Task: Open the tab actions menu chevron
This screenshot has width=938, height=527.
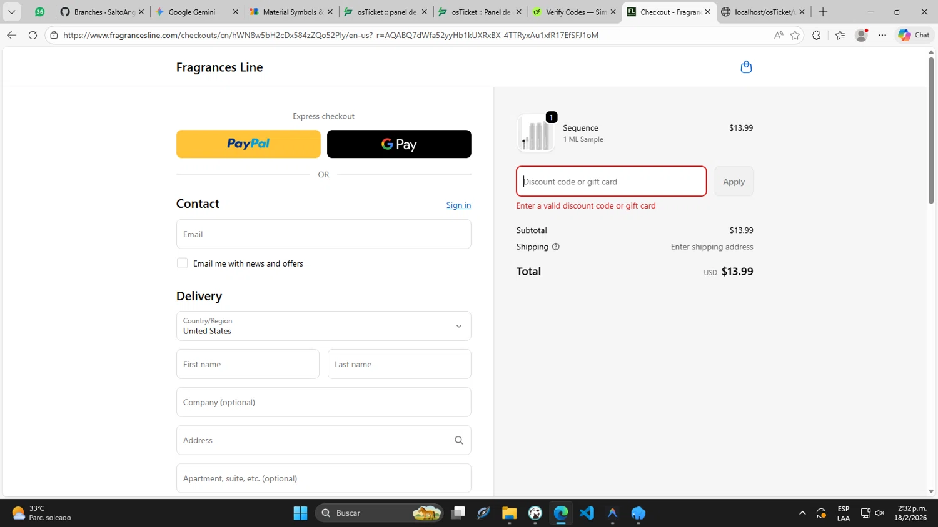Action: pos(11,12)
